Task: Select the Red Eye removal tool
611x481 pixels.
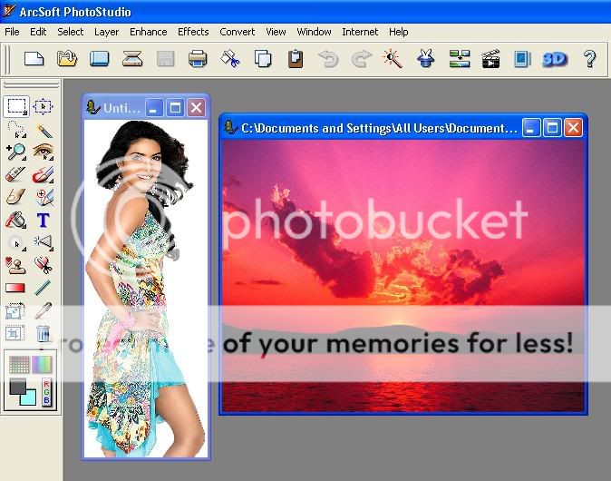Action: 43,152
